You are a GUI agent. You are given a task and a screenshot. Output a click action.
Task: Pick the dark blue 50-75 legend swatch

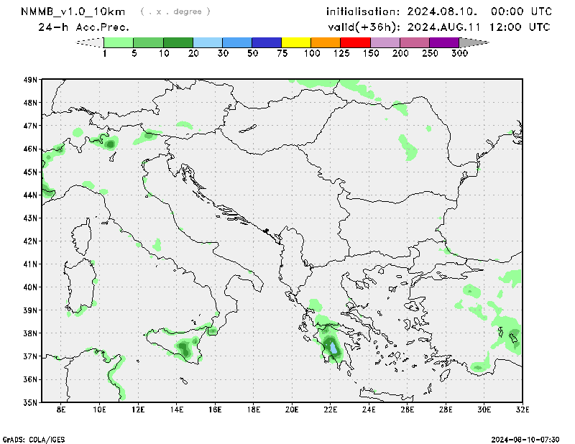(267, 43)
